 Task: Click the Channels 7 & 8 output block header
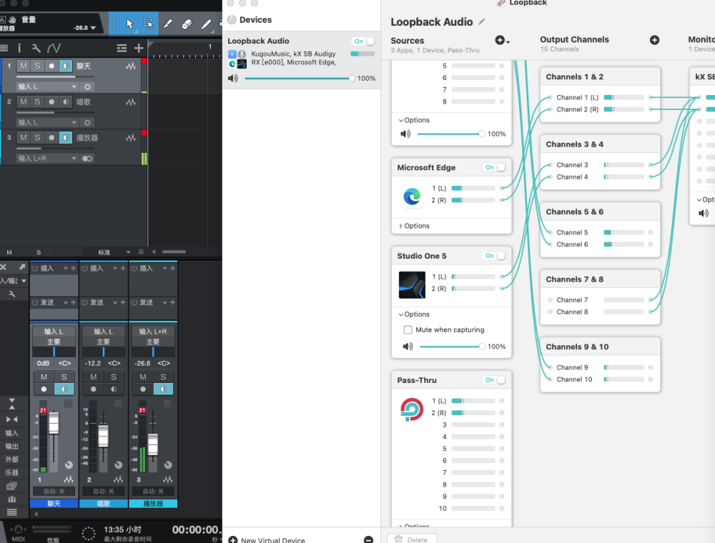click(600, 279)
